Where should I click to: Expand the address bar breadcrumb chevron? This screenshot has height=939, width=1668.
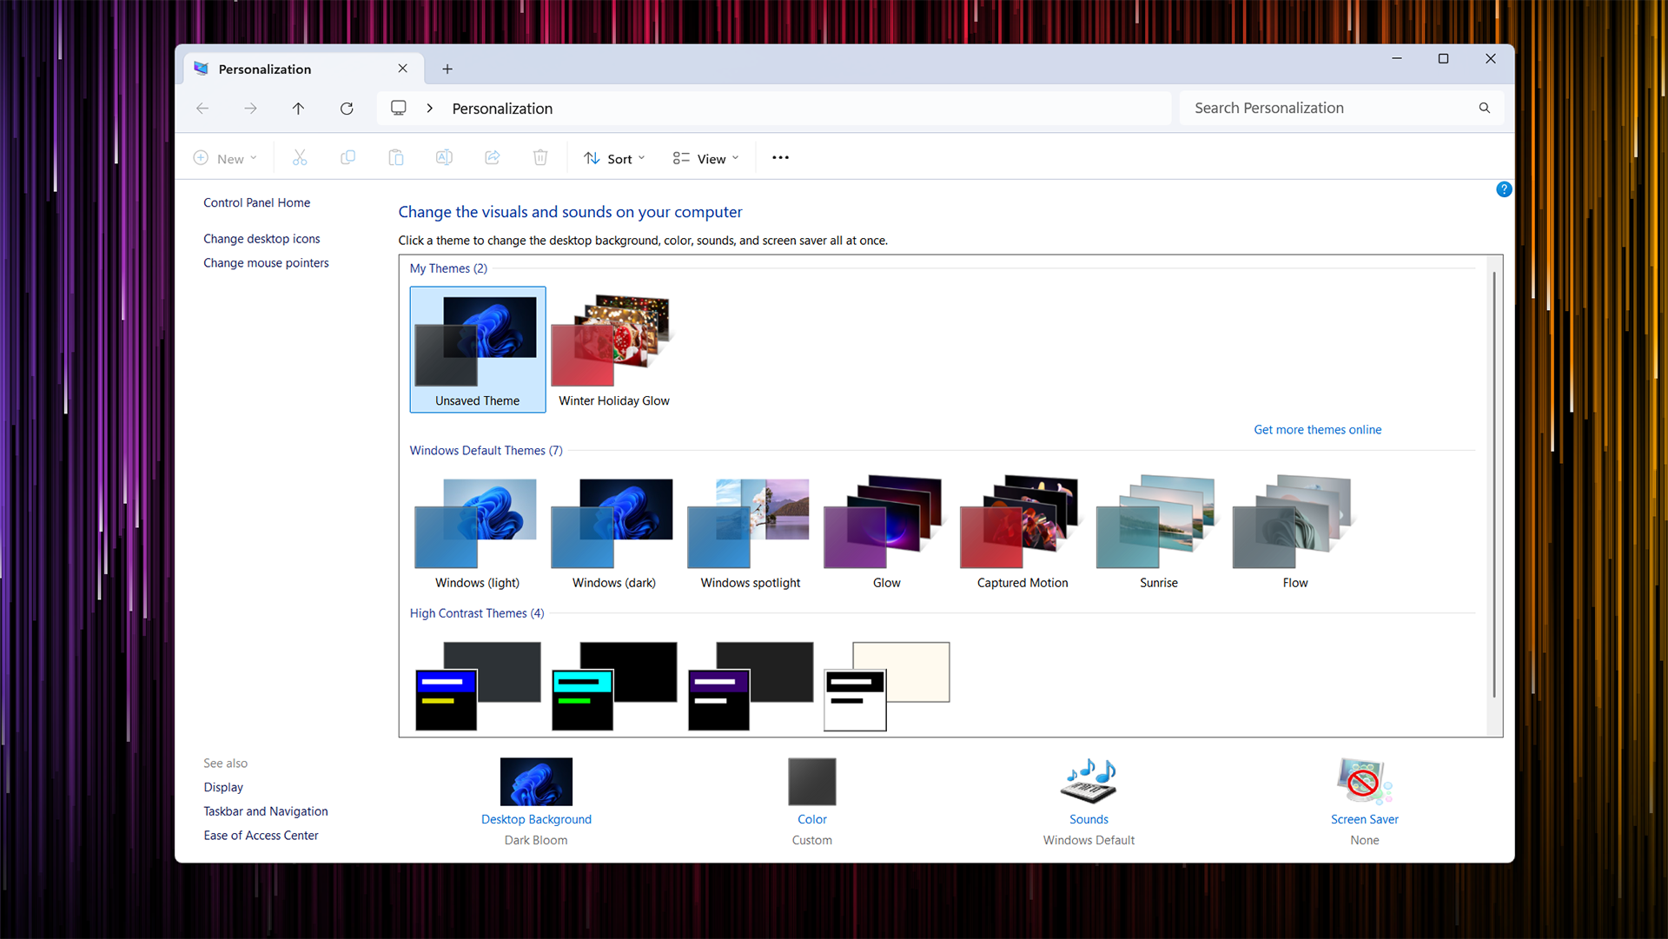(x=429, y=109)
